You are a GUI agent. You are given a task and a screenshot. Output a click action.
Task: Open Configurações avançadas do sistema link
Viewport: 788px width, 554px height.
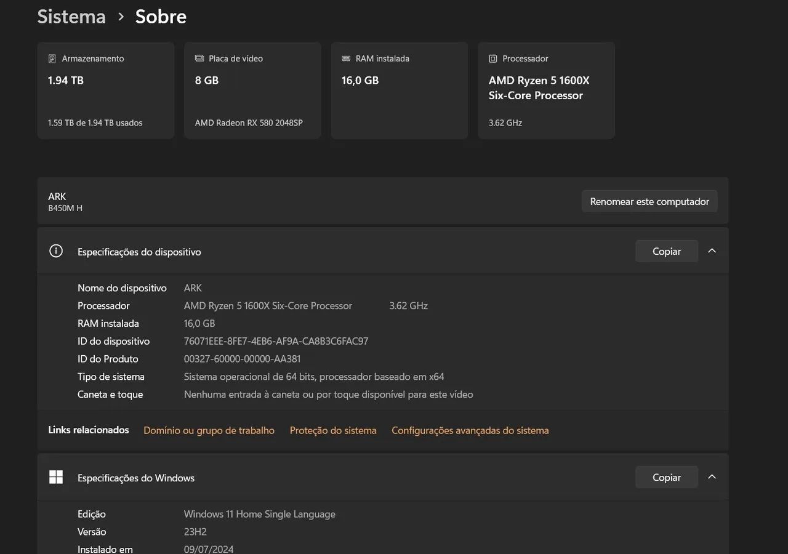click(470, 430)
